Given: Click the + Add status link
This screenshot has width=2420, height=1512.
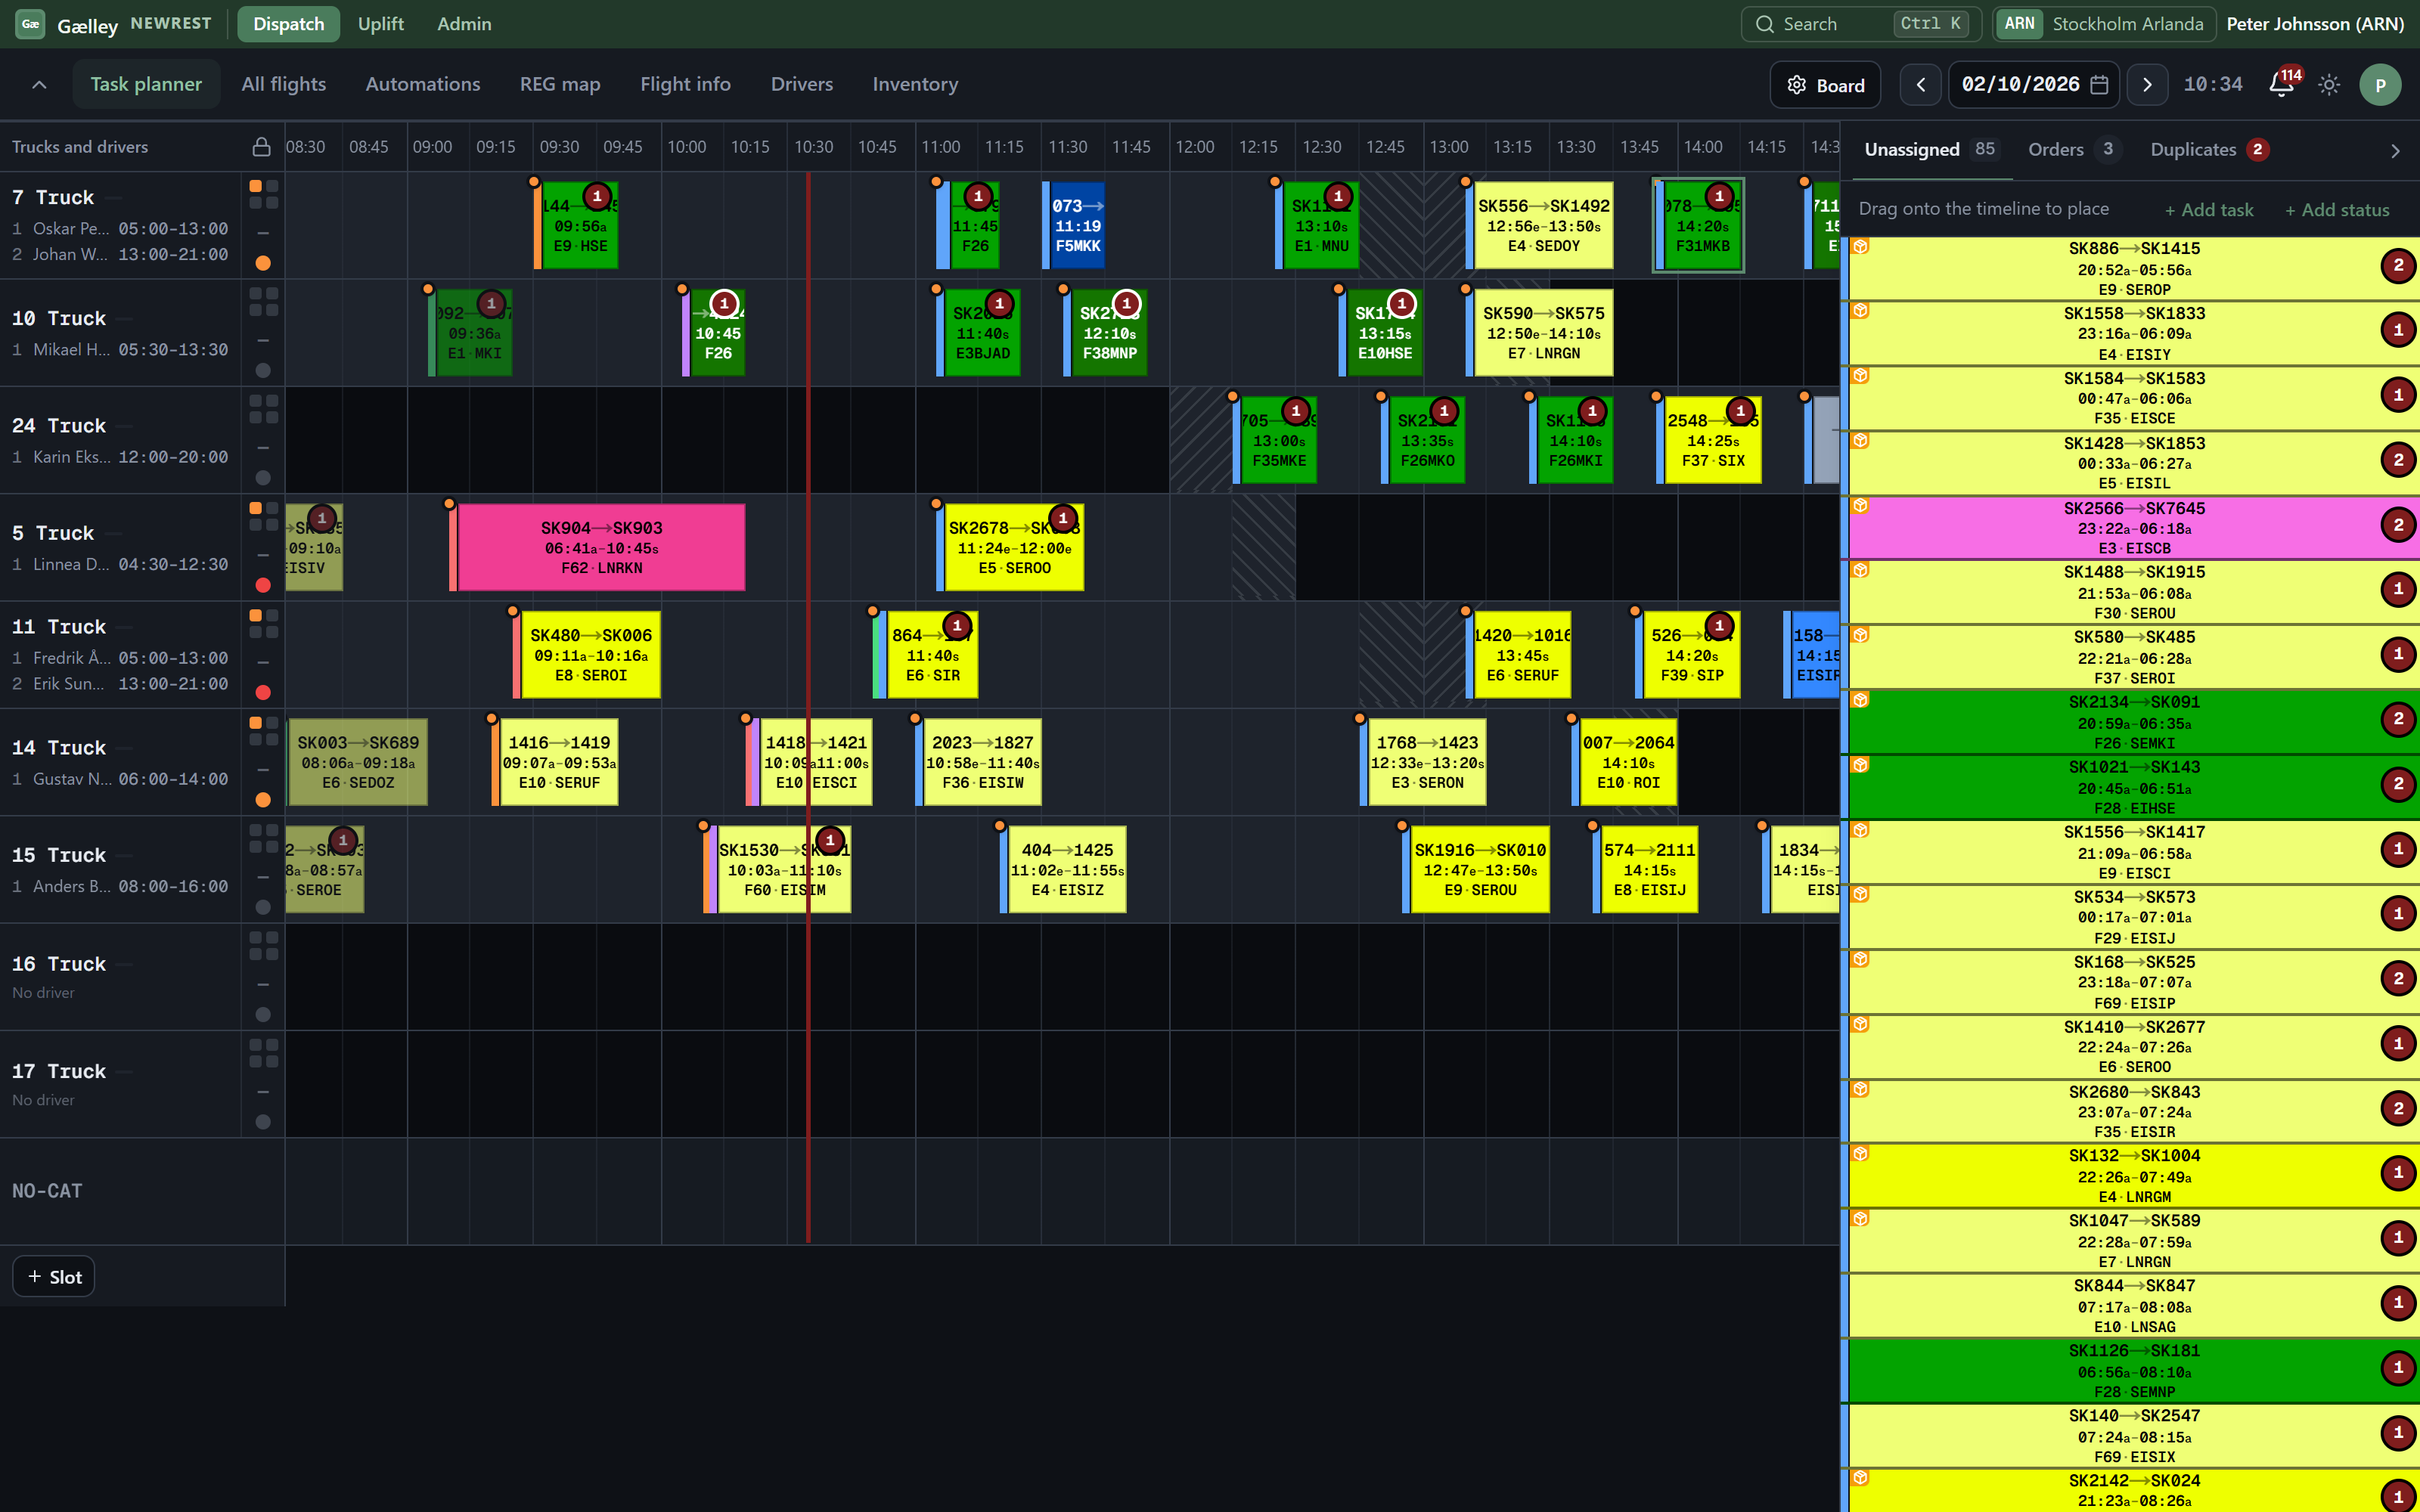Looking at the screenshot, I should 2337,210.
